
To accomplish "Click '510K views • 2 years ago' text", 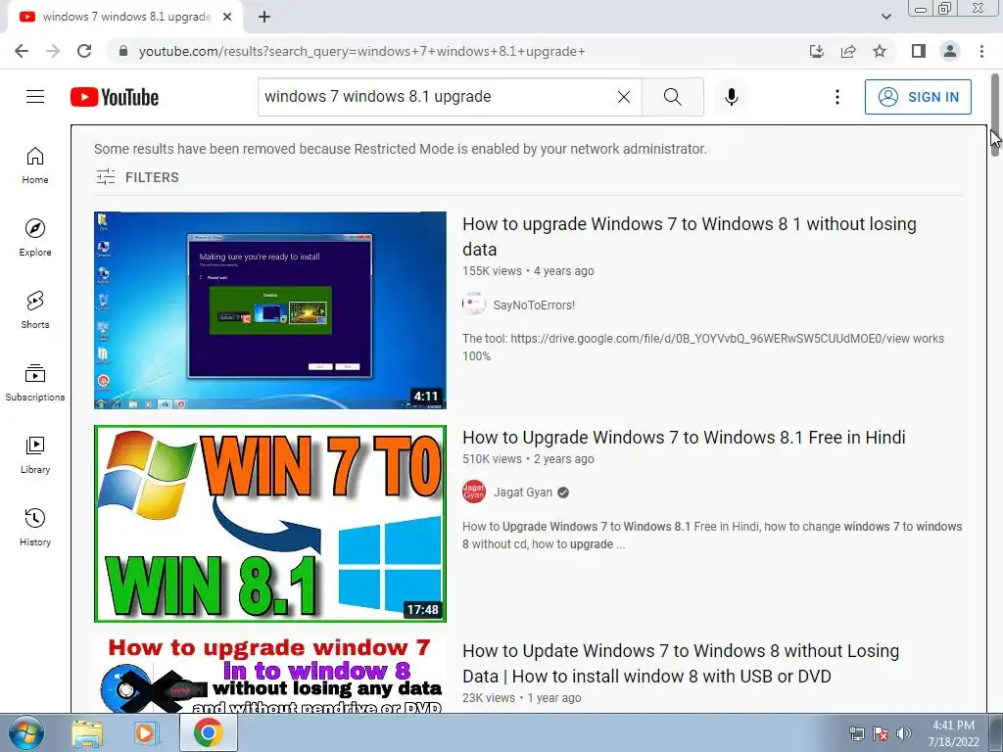I will pos(528,459).
